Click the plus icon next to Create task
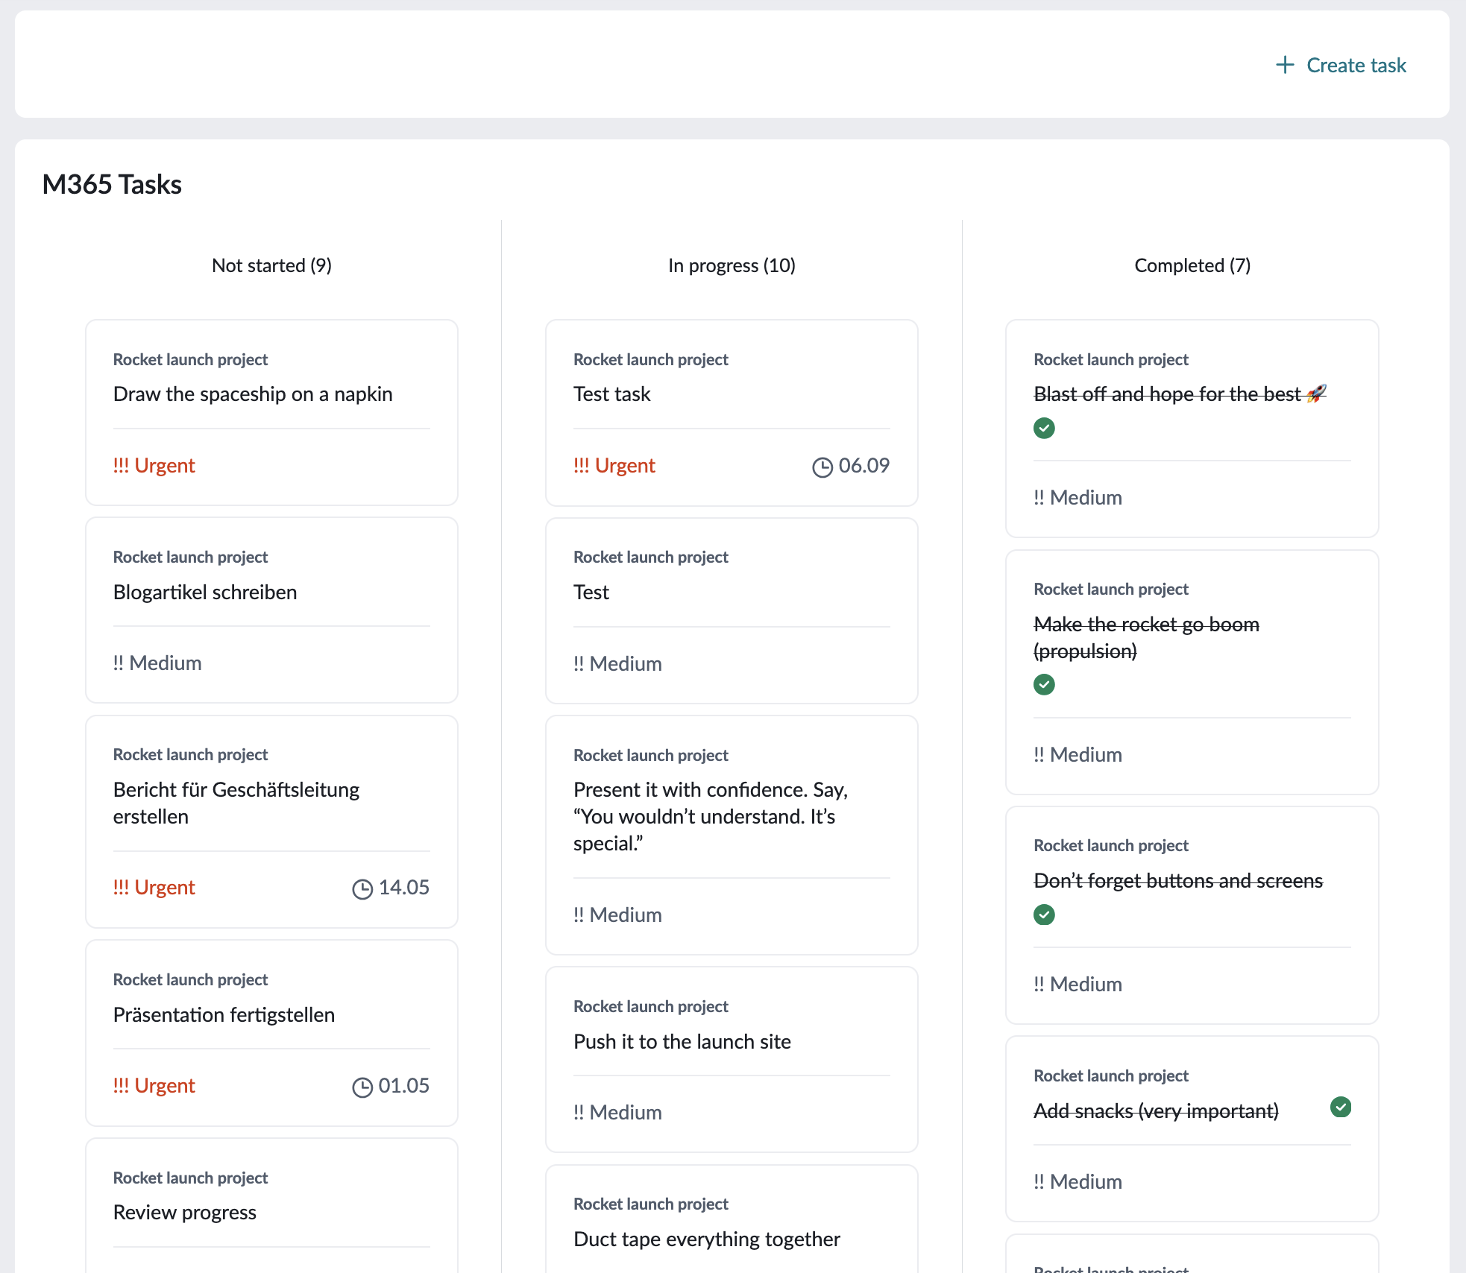The image size is (1466, 1273). click(x=1286, y=66)
